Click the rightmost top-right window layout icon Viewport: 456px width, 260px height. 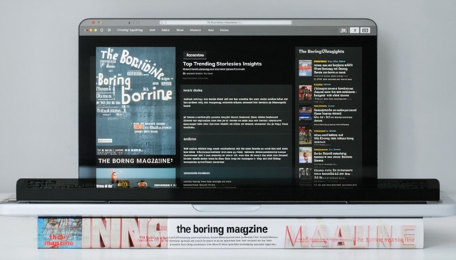pos(365,30)
